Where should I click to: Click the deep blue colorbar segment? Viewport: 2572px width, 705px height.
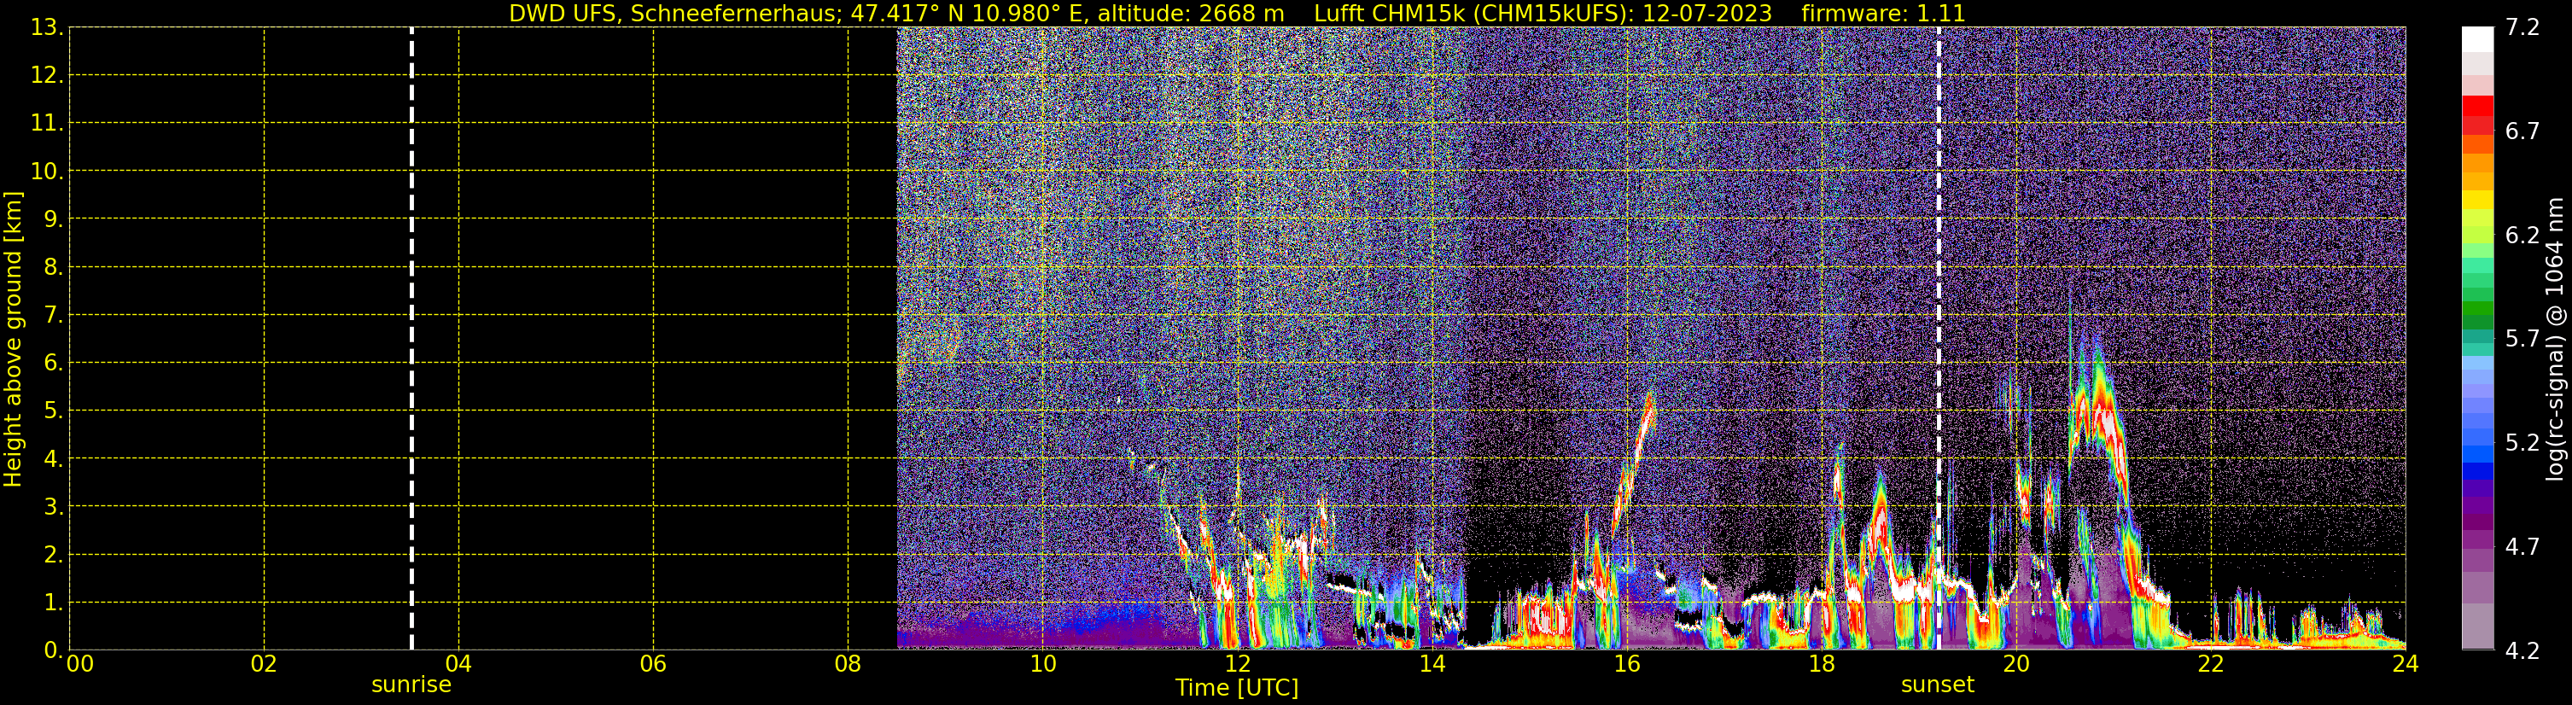[x=2477, y=470]
